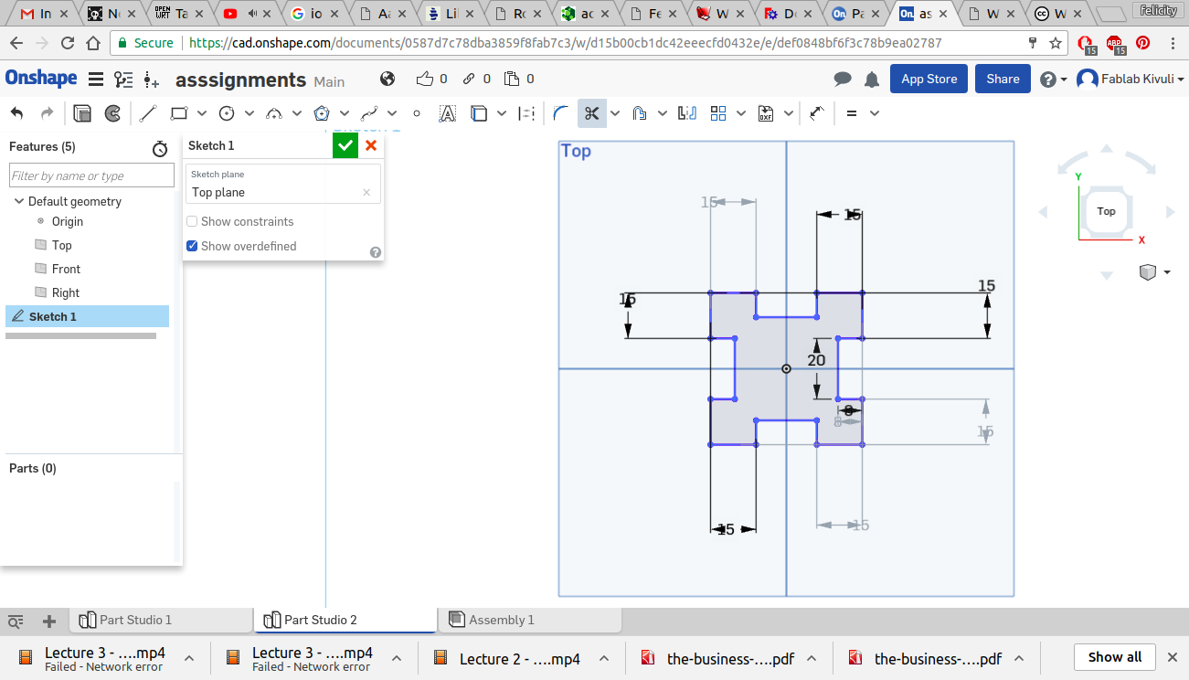Viewport: 1189px width, 680px height.
Task: Click the Chrome bookmark star icon
Action: 1056,43
